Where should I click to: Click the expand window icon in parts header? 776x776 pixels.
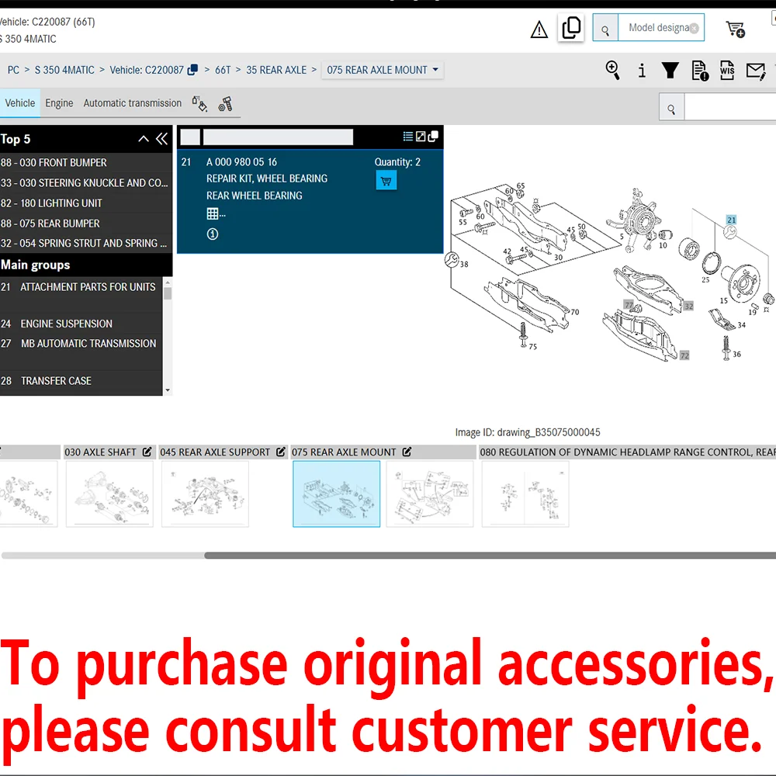click(421, 136)
